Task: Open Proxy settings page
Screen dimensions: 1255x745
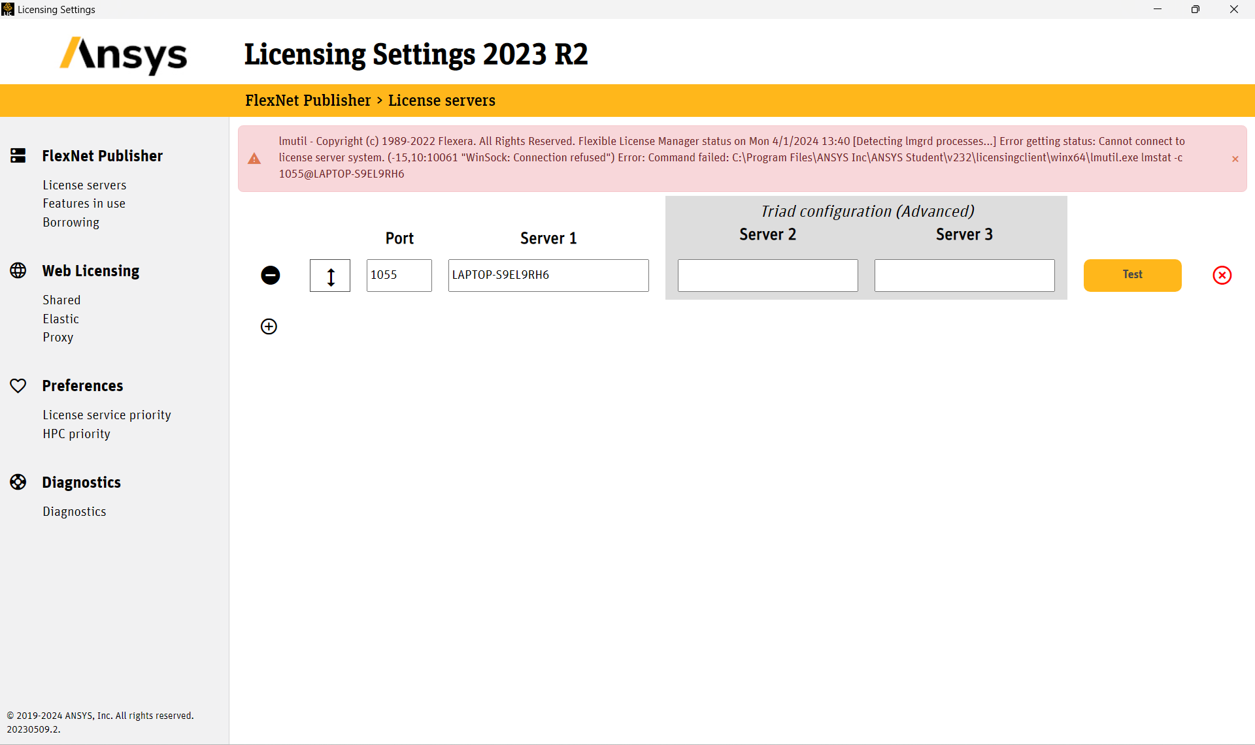Action: pyautogui.click(x=58, y=337)
